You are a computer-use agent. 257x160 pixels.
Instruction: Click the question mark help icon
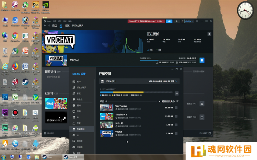pyautogui.click(x=183, y=21)
